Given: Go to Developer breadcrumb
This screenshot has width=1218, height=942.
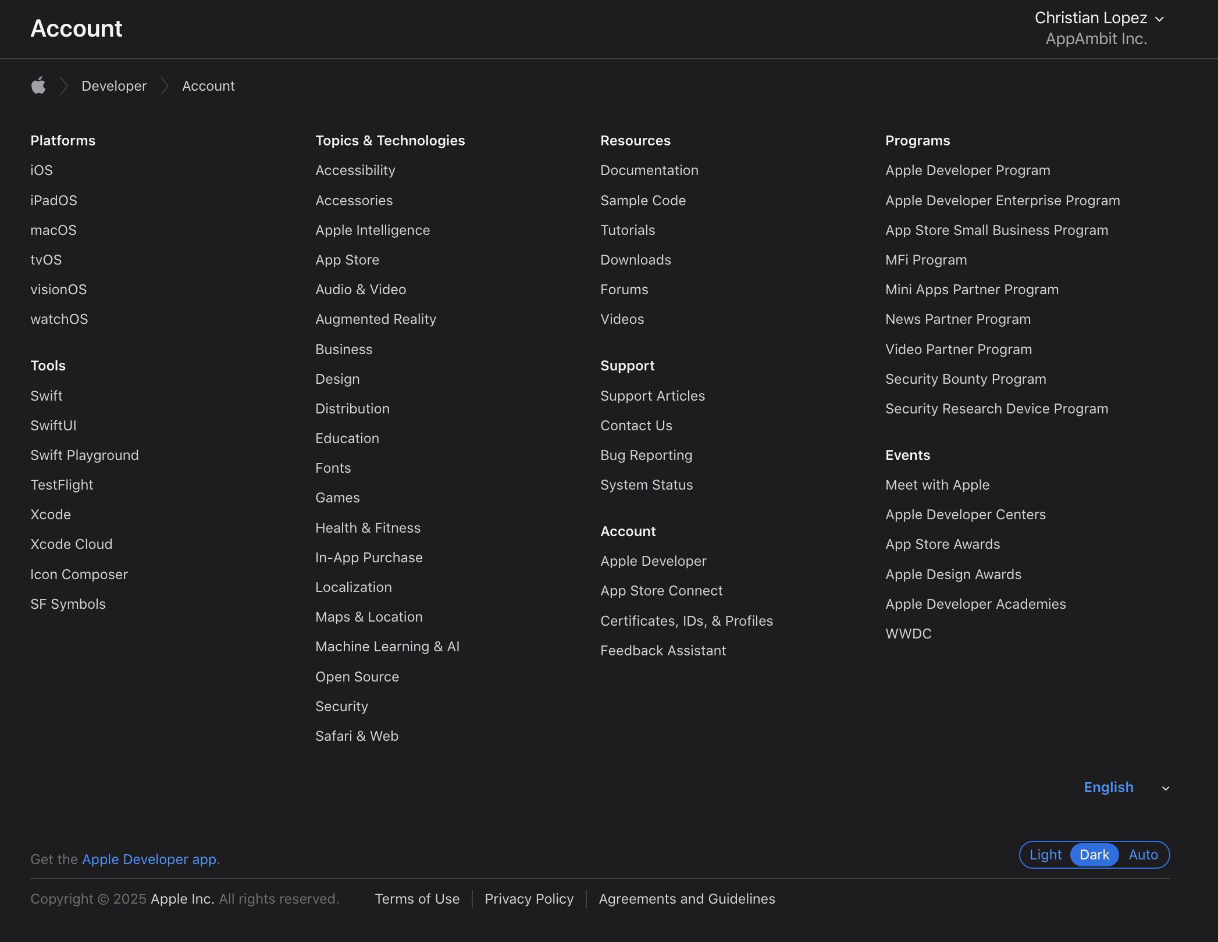Looking at the screenshot, I should pyautogui.click(x=114, y=86).
